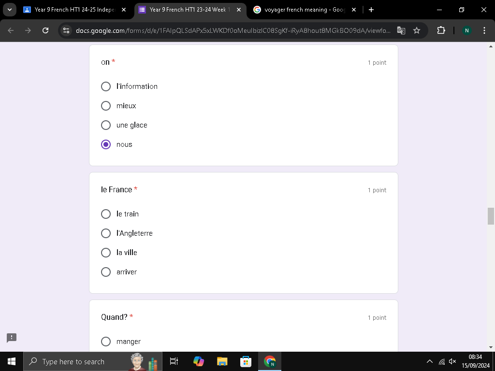The height and width of the screenshot is (371, 495).
Task: Open the tab search dropdown arrow
Action: 10,10
